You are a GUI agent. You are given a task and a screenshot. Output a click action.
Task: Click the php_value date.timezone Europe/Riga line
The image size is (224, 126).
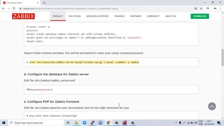52,116
